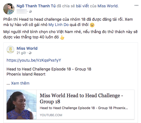Image resolution: width=141 pixels, height=123 pixels.
Task: Click the '21 giờ' timestamp
Action: coord(21,53)
